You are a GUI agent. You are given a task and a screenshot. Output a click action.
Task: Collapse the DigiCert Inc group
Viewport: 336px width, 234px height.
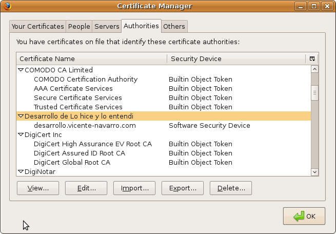click(x=21, y=134)
